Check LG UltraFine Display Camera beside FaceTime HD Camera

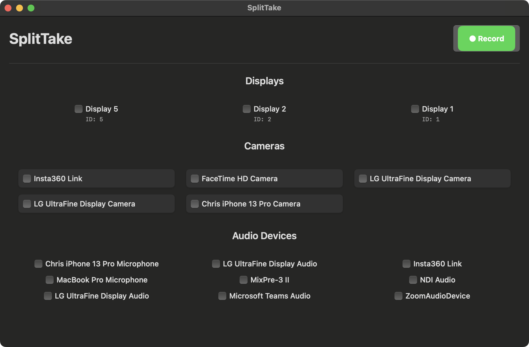pos(363,179)
